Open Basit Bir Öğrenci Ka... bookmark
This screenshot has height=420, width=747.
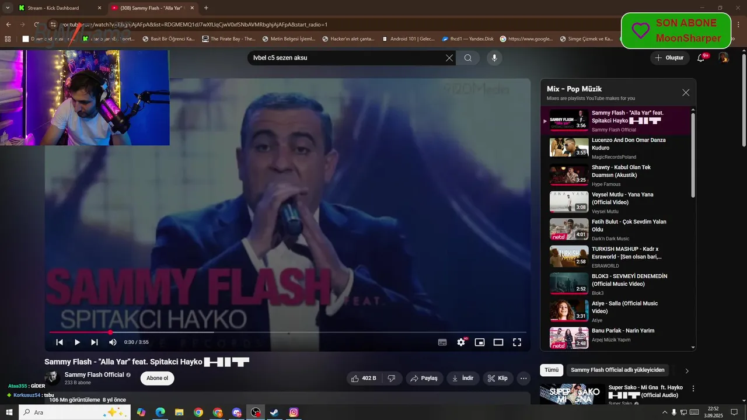(x=169, y=39)
